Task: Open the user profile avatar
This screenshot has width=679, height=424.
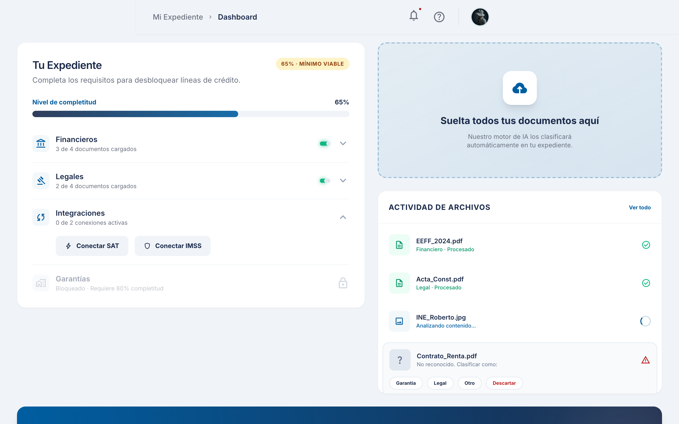Action: (x=480, y=17)
